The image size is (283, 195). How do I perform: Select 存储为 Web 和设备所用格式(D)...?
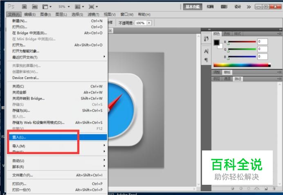pos(57,123)
